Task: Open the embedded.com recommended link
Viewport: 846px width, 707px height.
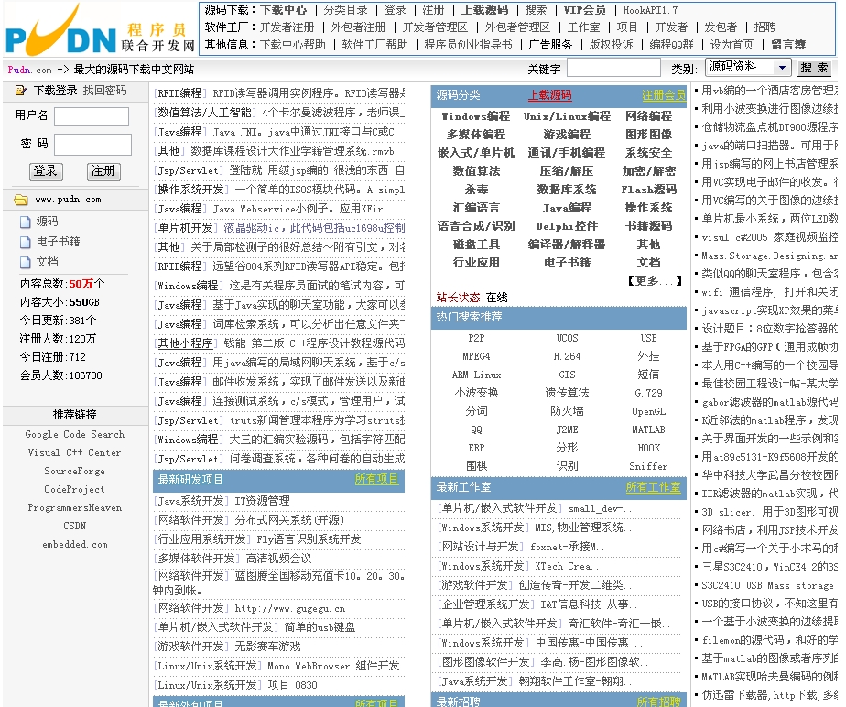Action: point(75,545)
